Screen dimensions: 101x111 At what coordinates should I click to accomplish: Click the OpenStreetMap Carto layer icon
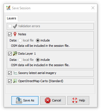tap(15, 81)
